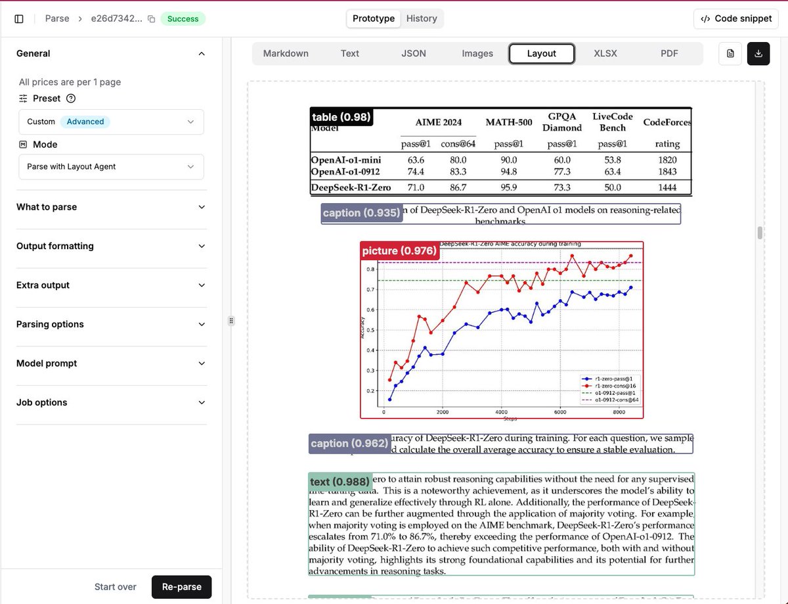Click the DeepSeek-R1-Zero table row
788x604 pixels.
(501, 187)
